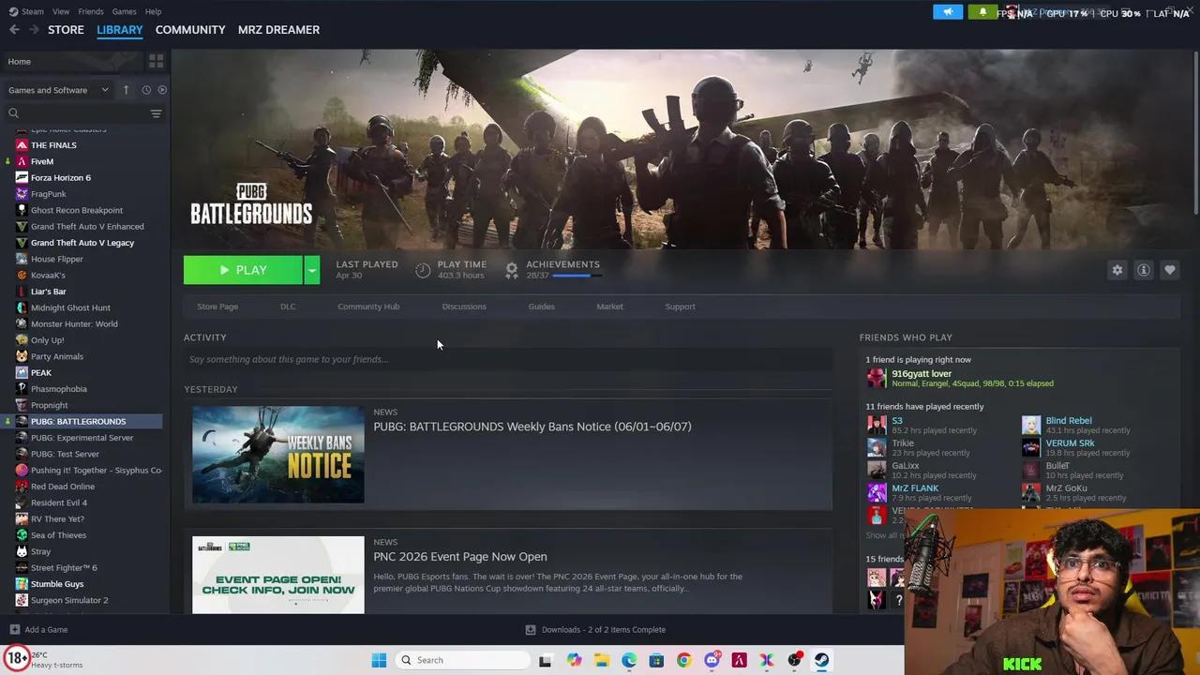Open game settings gear for PUBG
Screen dimensions: 1200x675
click(x=1117, y=270)
